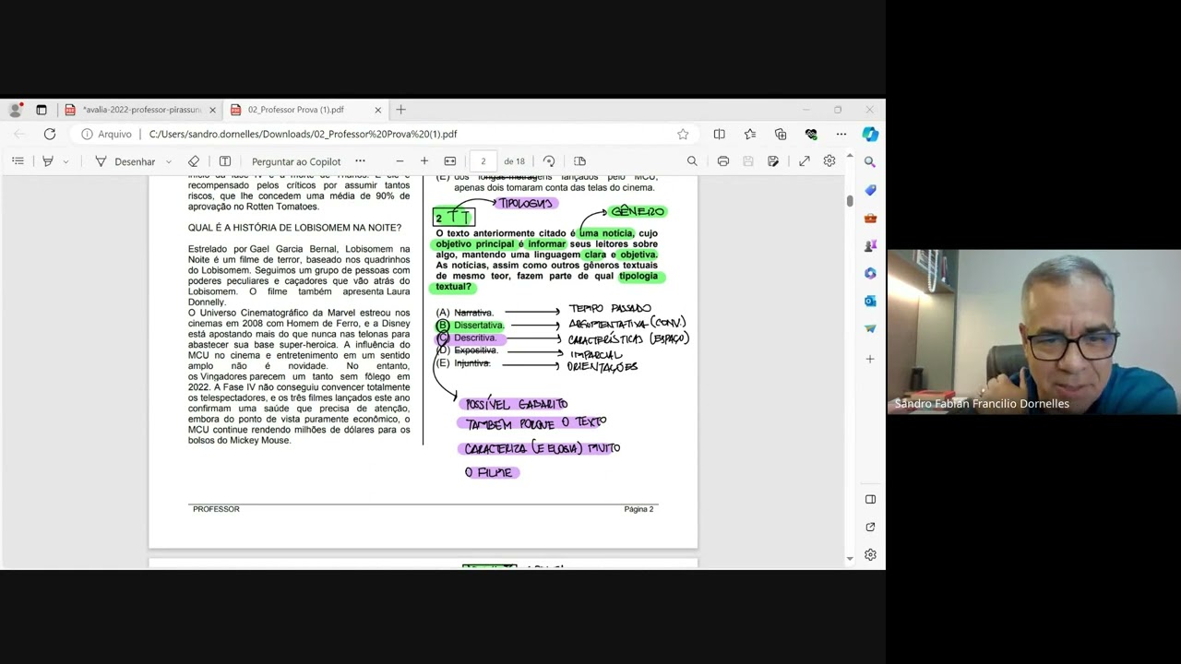Zoom in on the PDF page
This screenshot has width=1181, height=664.
click(424, 161)
